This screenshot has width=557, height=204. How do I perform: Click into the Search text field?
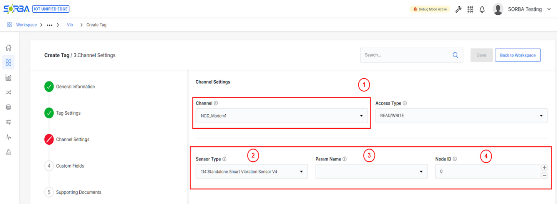pyautogui.click(x=407, y=55)
